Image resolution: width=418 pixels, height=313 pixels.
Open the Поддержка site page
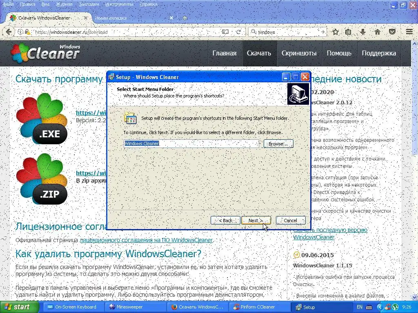coord(379,53)
